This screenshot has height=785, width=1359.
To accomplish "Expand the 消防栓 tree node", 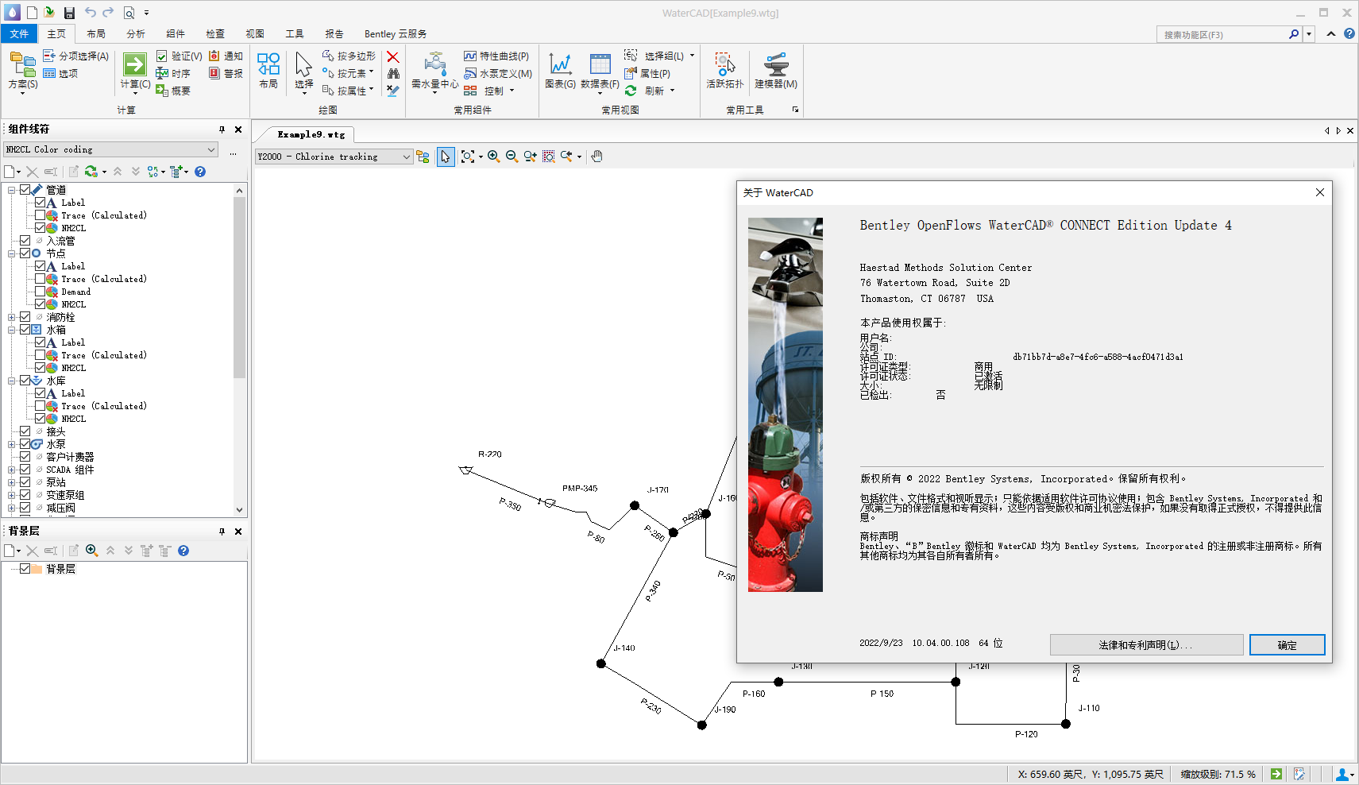I will 12,317.
